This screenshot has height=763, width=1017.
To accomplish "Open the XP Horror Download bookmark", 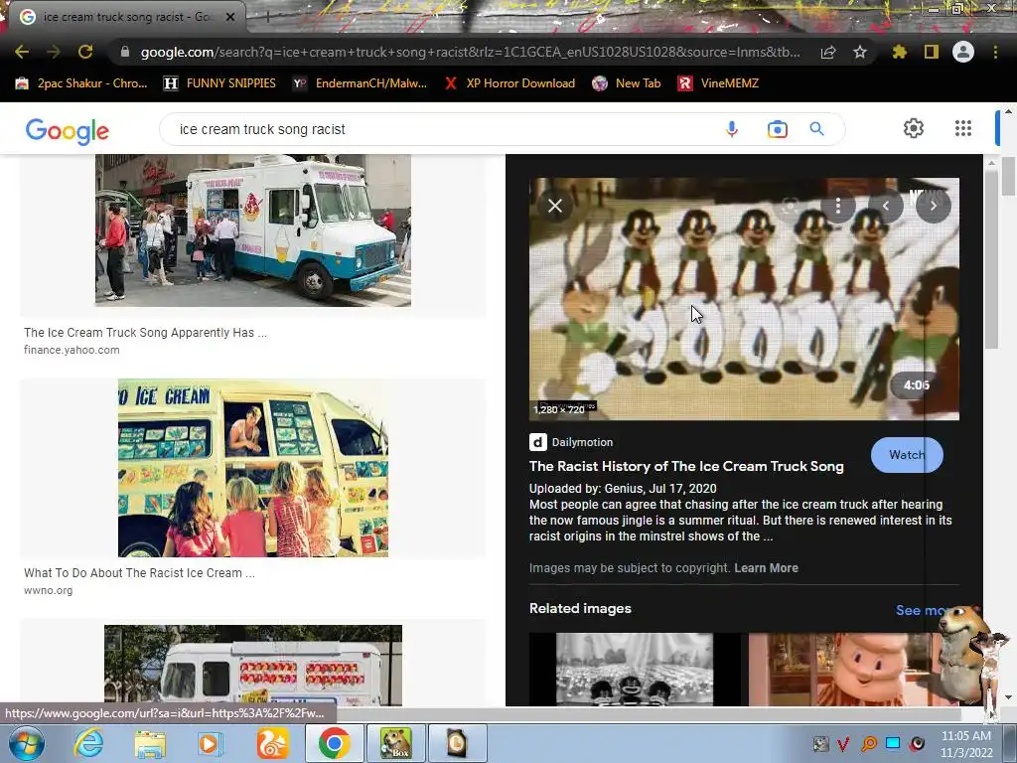I will [509, 83].
